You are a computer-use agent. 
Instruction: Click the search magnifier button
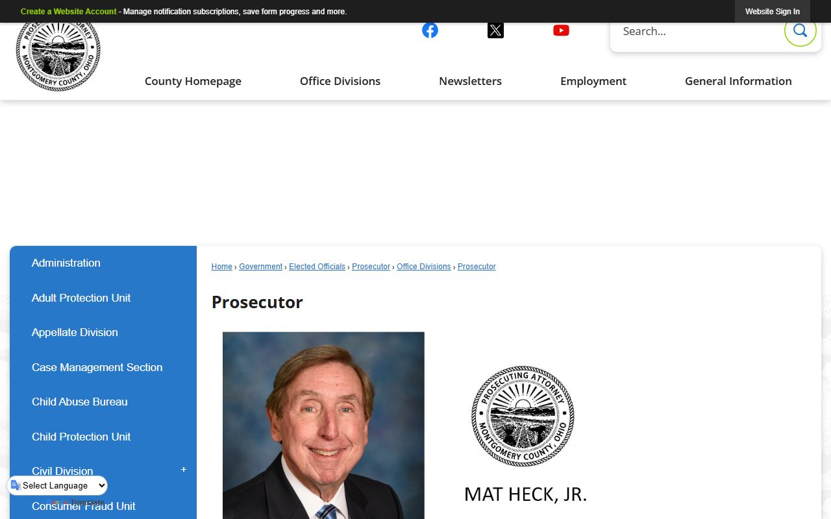[800, 30]
